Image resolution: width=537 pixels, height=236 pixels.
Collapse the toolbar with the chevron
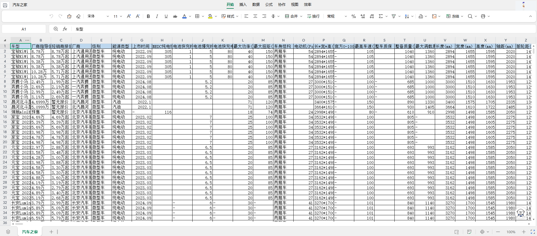[531, 16]
